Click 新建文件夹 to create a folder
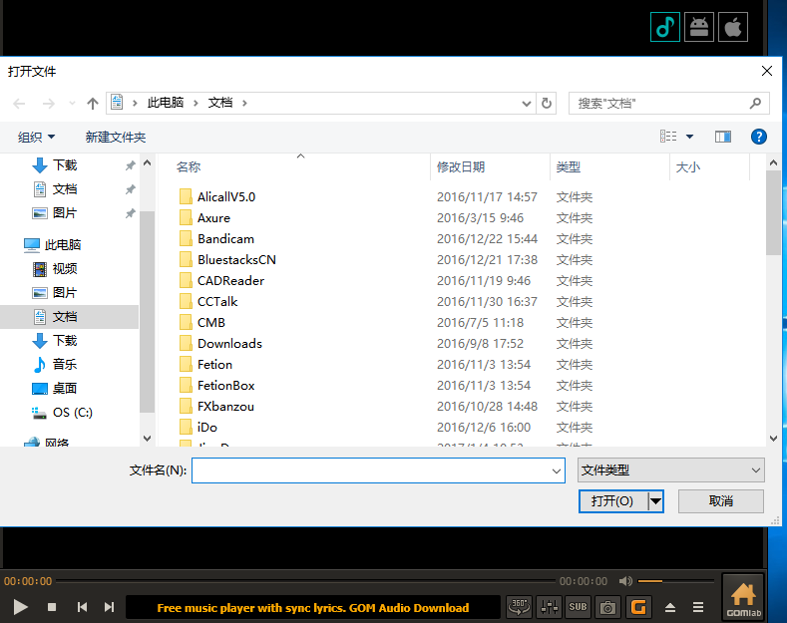This screenshot has width=787, height=623. coord(116,137)
